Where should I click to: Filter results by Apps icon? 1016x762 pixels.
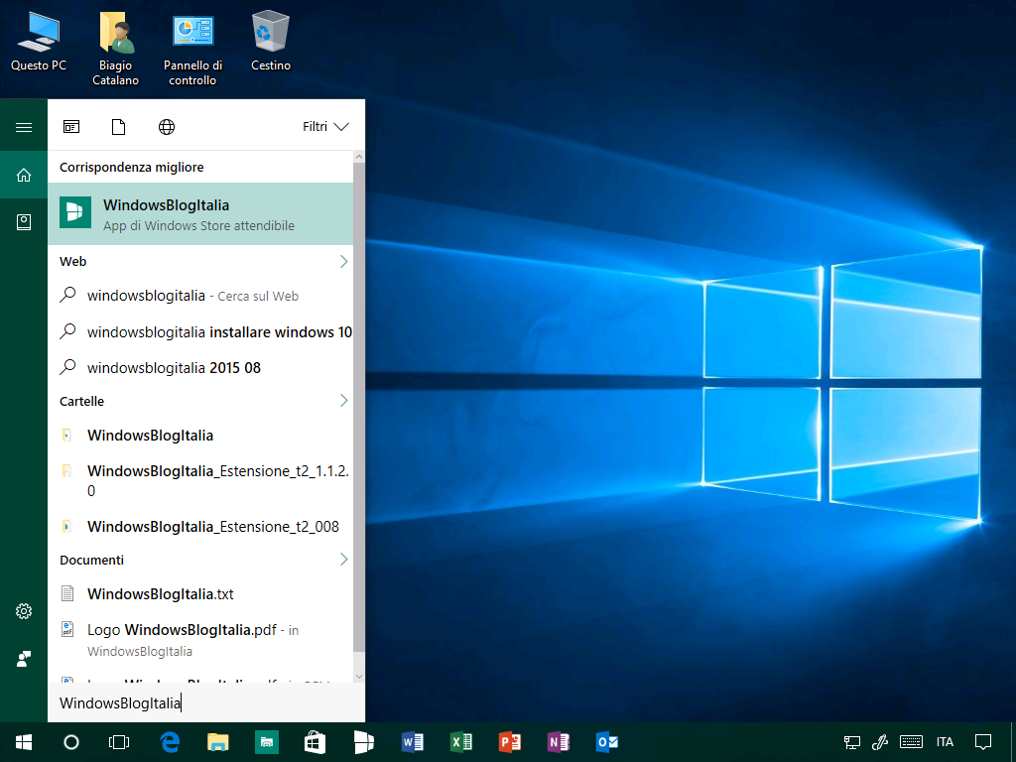coord(71,127)
